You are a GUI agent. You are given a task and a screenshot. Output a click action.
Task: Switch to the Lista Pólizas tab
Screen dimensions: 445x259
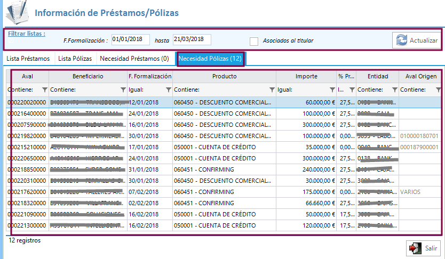(x=75, y=59)
